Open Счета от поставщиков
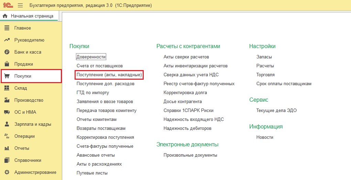This screenshot has width=351, height=180. [100, 66]
